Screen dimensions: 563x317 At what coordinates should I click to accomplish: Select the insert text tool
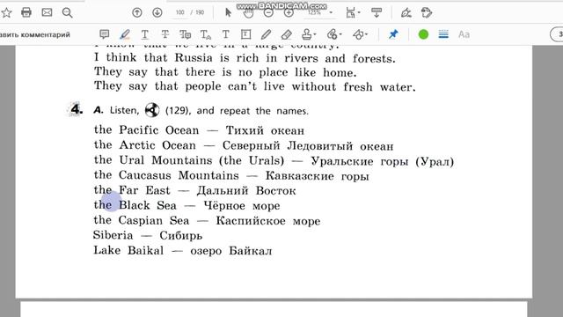click(206, 34)
